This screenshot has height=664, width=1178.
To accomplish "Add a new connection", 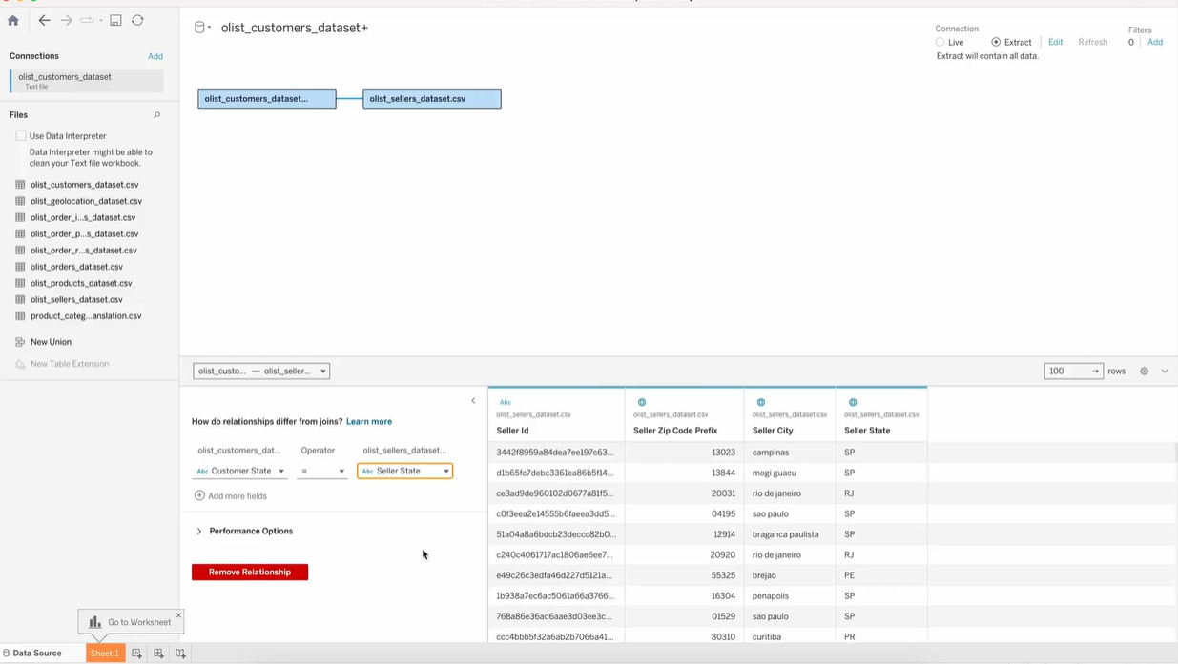I will [x=155, y=56].
